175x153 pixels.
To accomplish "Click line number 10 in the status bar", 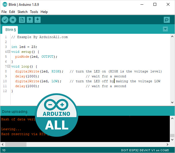I will point(4,150).
